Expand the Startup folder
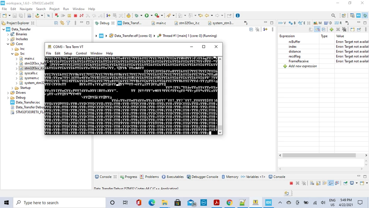This screenshot has width=369, height=208. (x=13, y=88)
